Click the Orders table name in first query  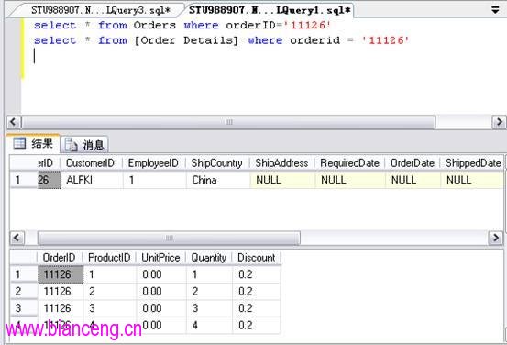point(155,25)
